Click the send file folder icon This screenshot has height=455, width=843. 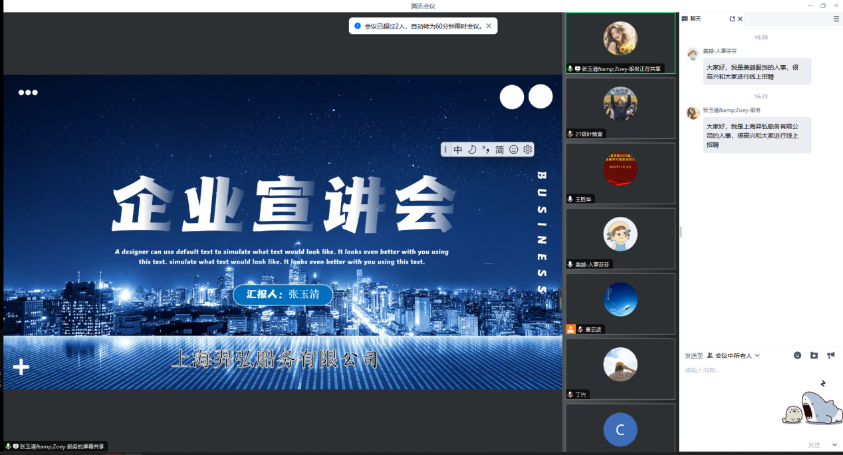click(814, 355)
